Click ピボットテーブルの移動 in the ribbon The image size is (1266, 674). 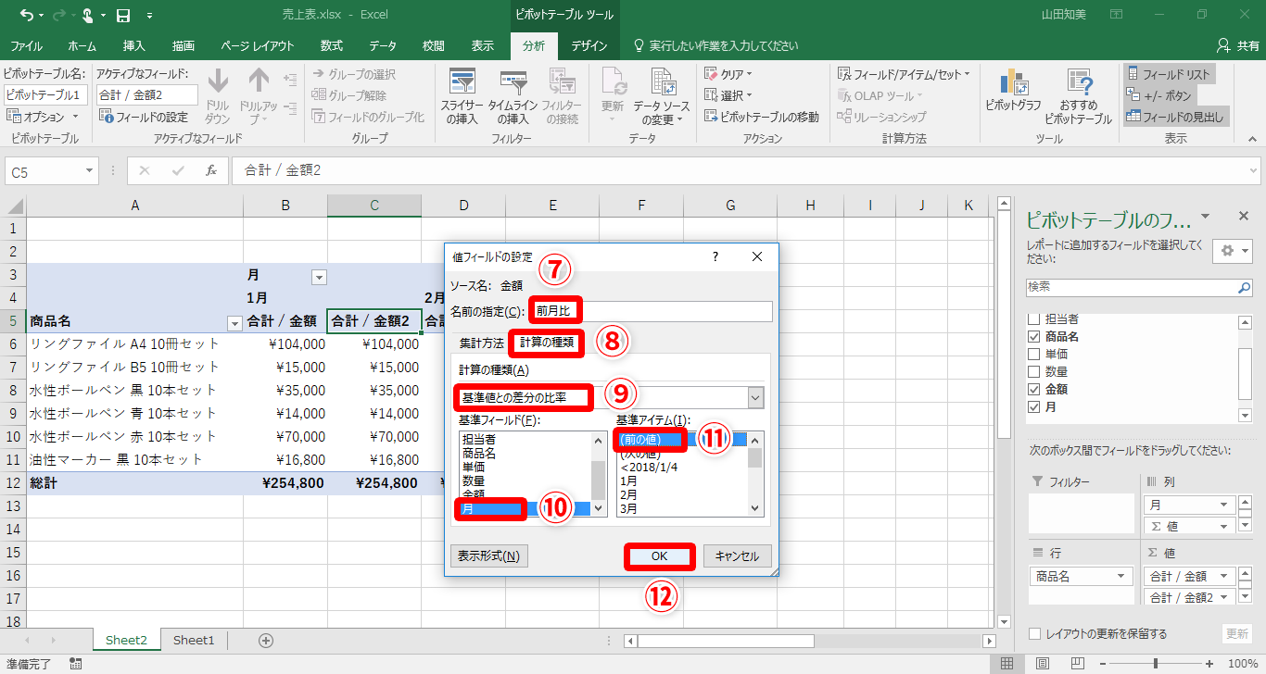[761, 117]
